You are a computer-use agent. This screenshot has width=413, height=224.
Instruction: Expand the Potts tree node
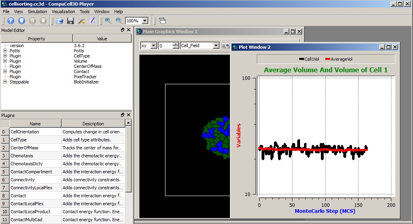(5, 51)
